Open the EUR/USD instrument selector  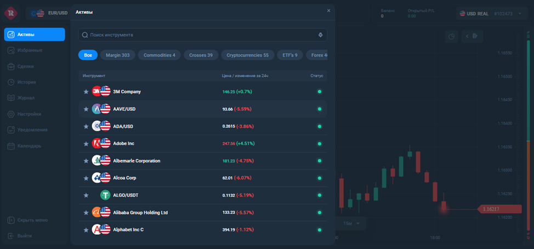click(x=49, y=14)
